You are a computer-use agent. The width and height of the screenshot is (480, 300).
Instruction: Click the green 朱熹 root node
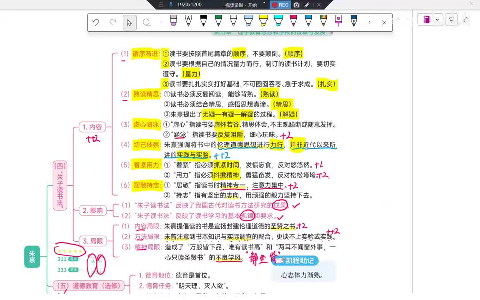coord(32,257)
